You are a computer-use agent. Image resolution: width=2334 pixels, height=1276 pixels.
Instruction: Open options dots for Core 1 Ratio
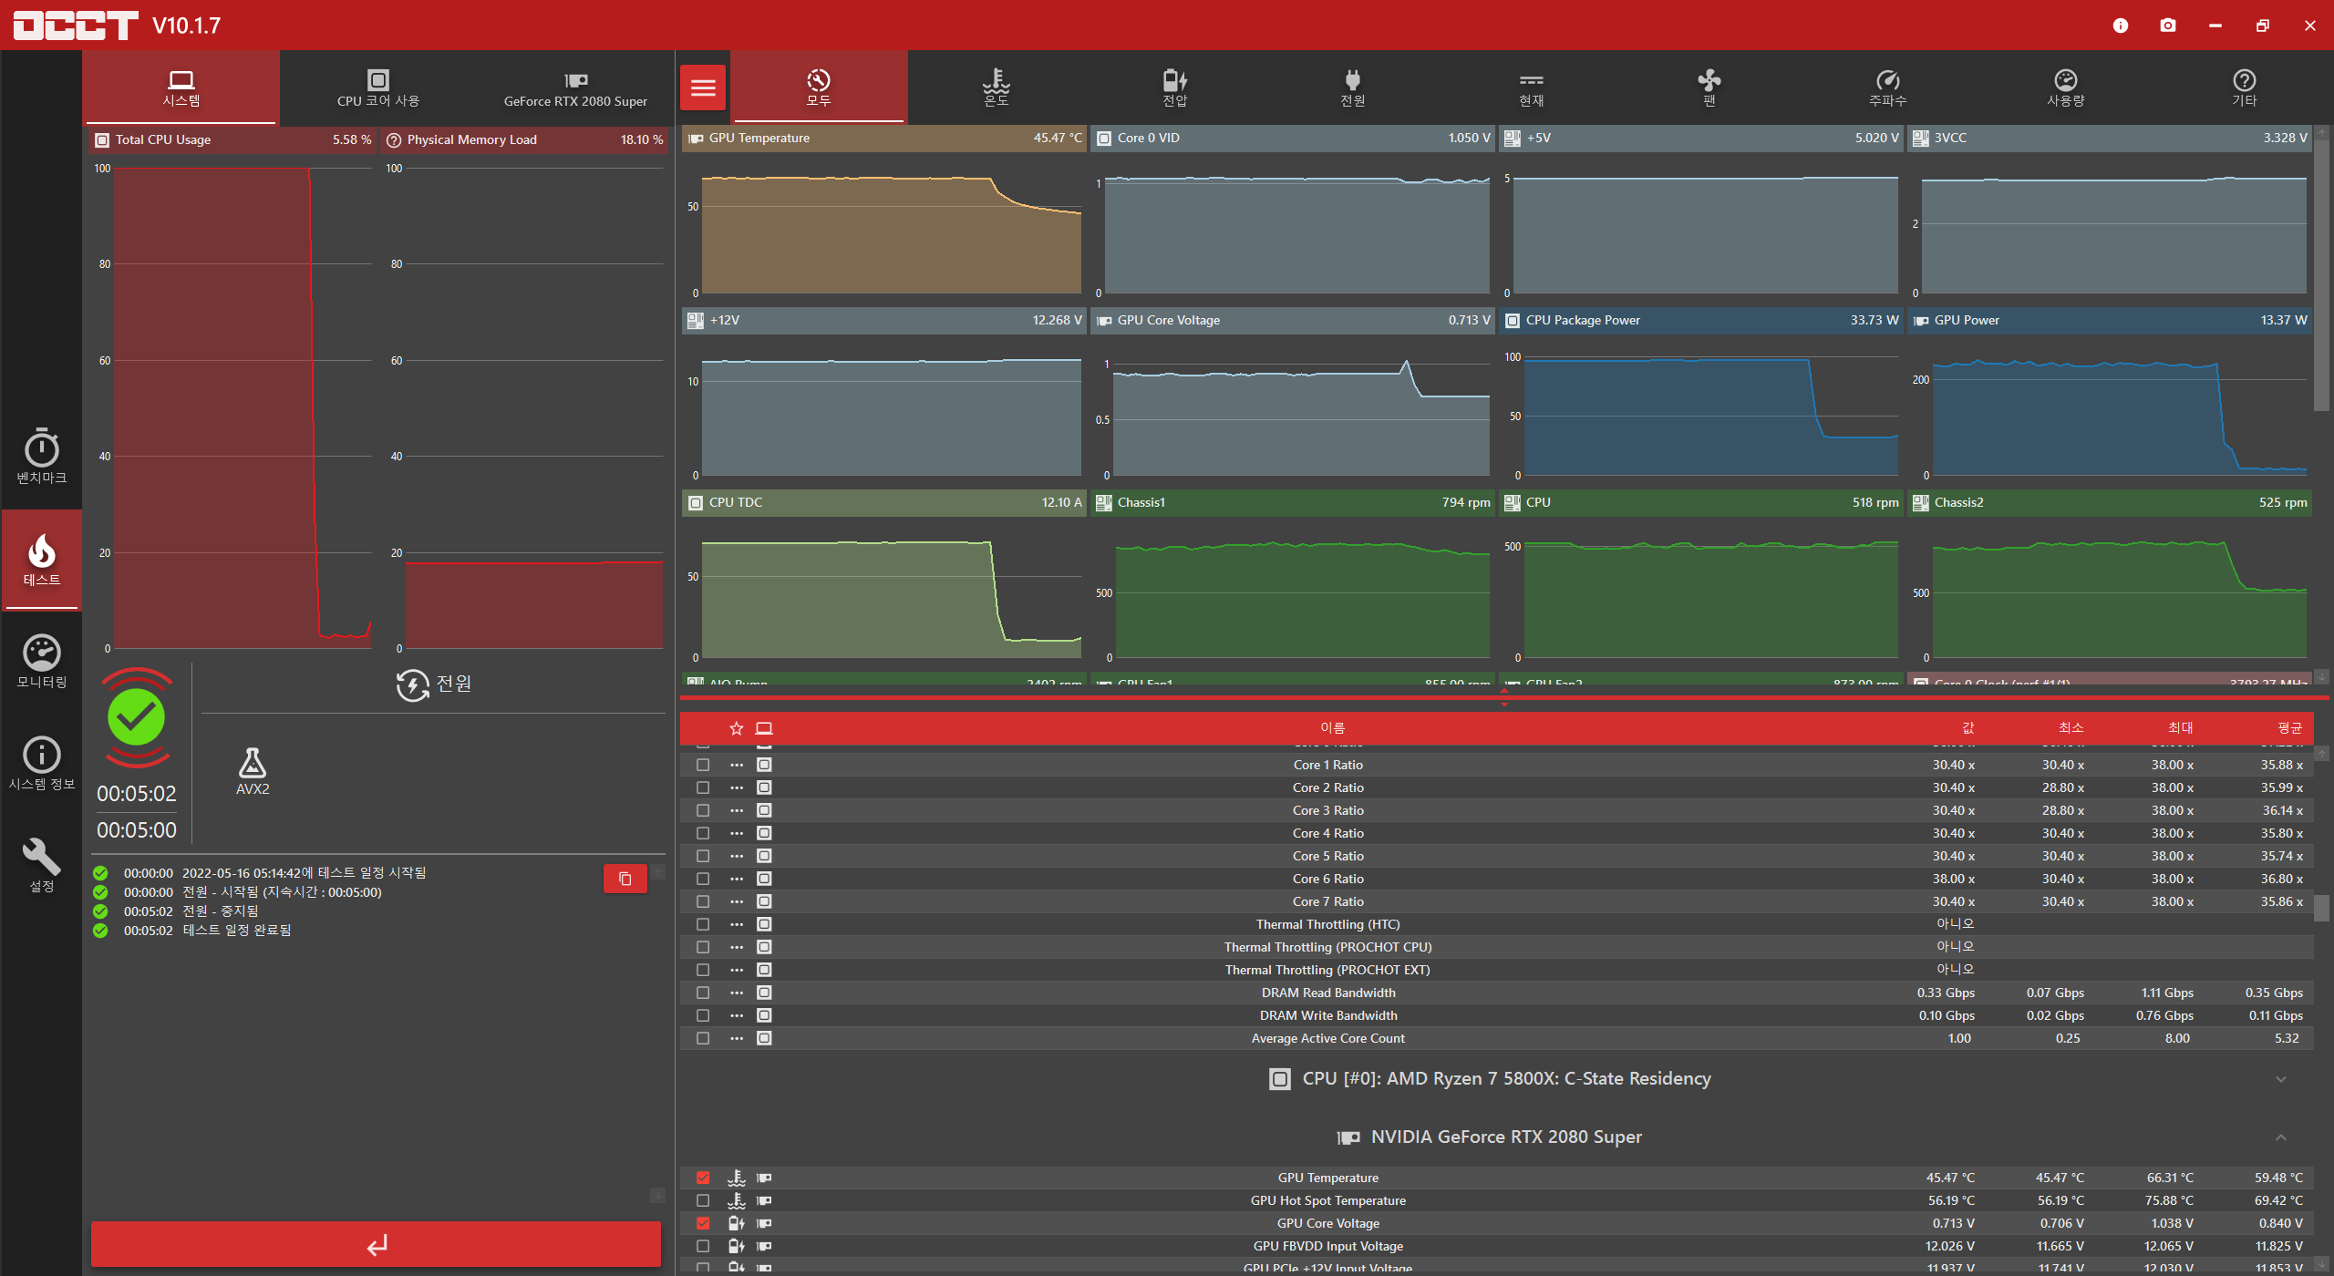(x=737, y=765)
